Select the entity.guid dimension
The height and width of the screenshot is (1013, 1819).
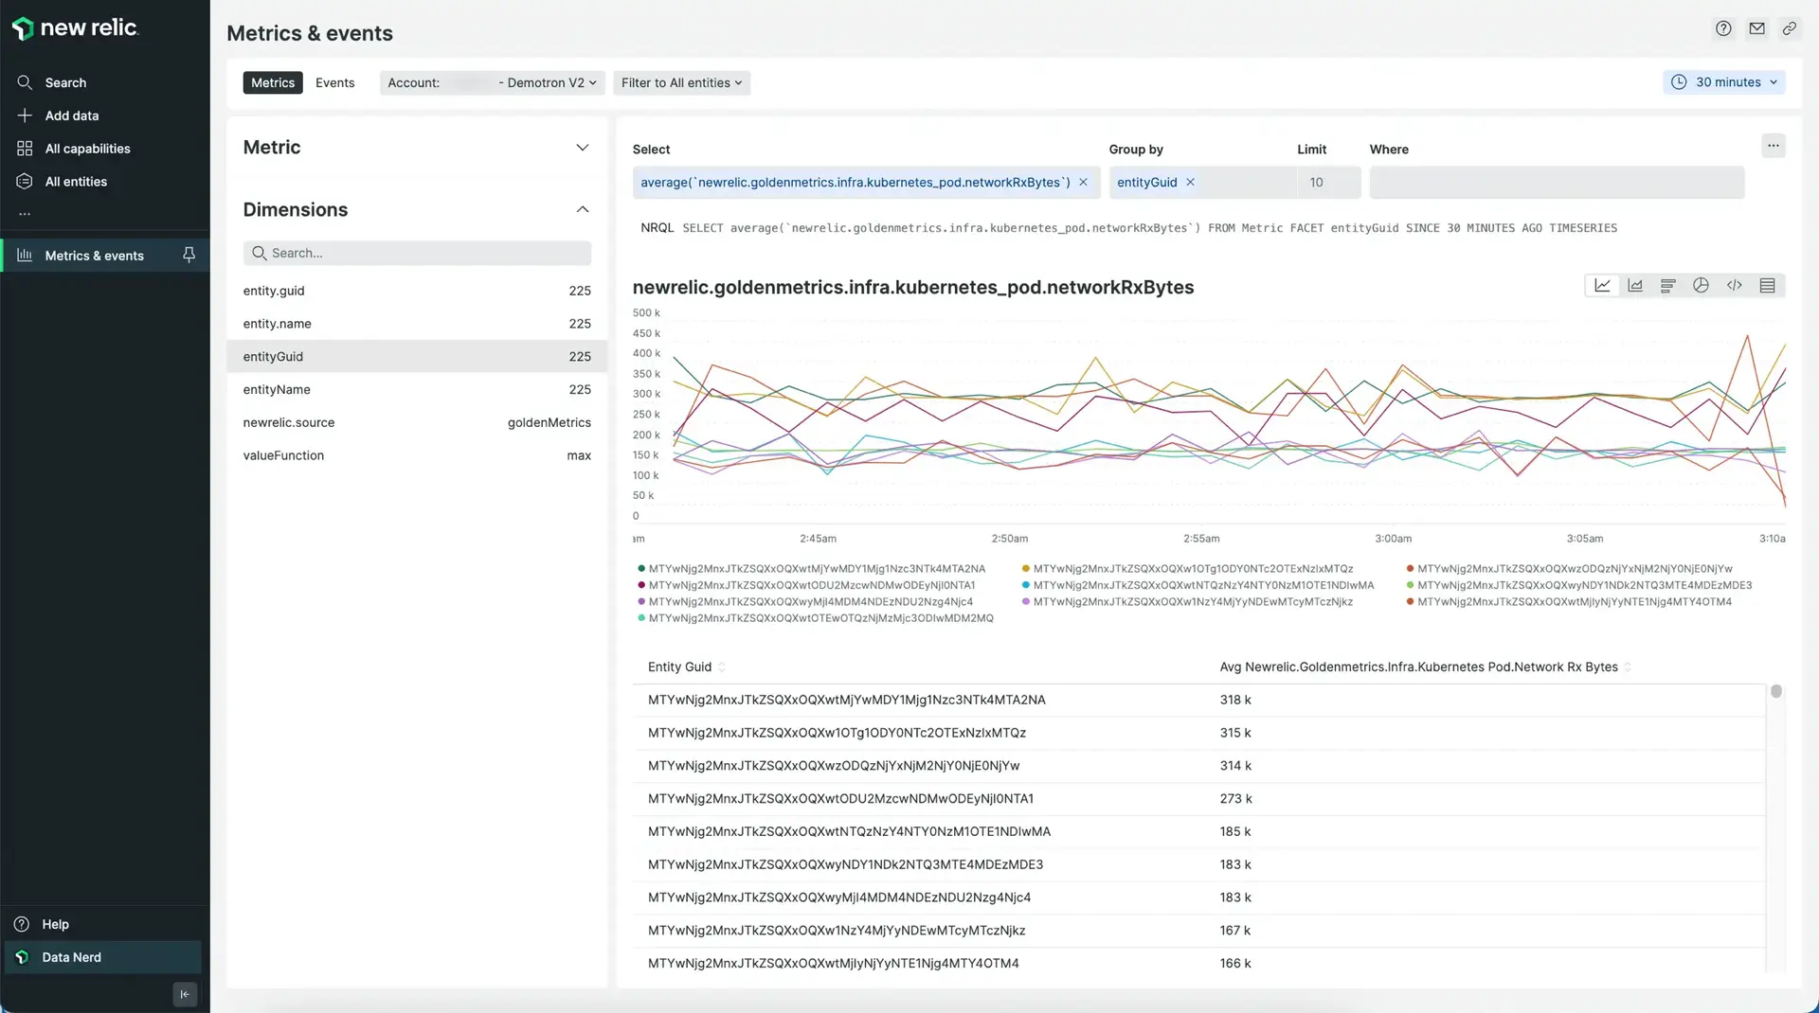[x=417, y=291]
